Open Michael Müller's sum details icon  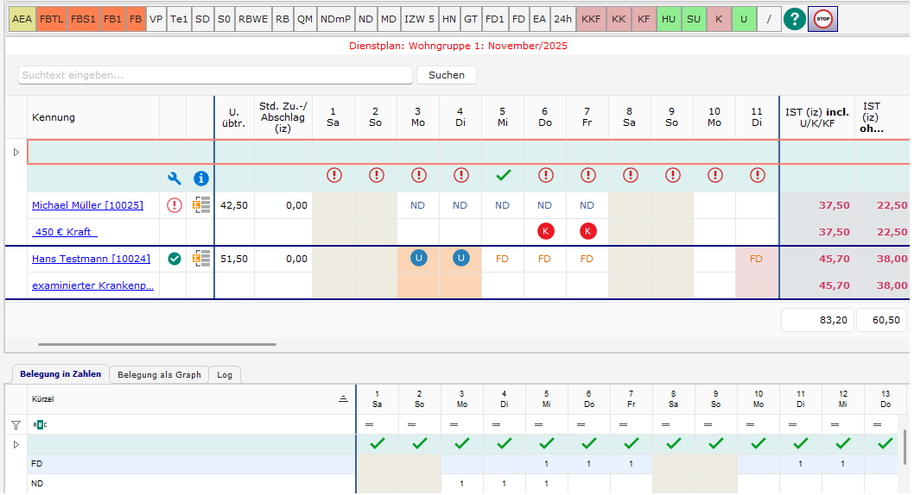coord(201,205)
